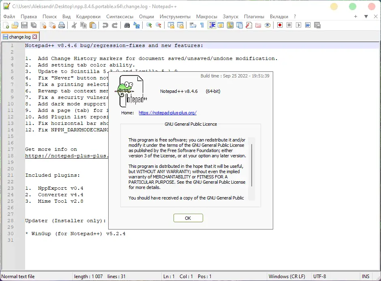The width and height of the screenshot is (381, 281).
Task: Toggle the Show Indent Guide icon
Action: (x=212, y=25)
